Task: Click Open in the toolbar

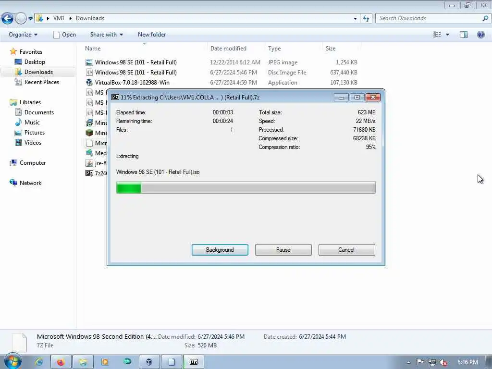Action: 65,35
